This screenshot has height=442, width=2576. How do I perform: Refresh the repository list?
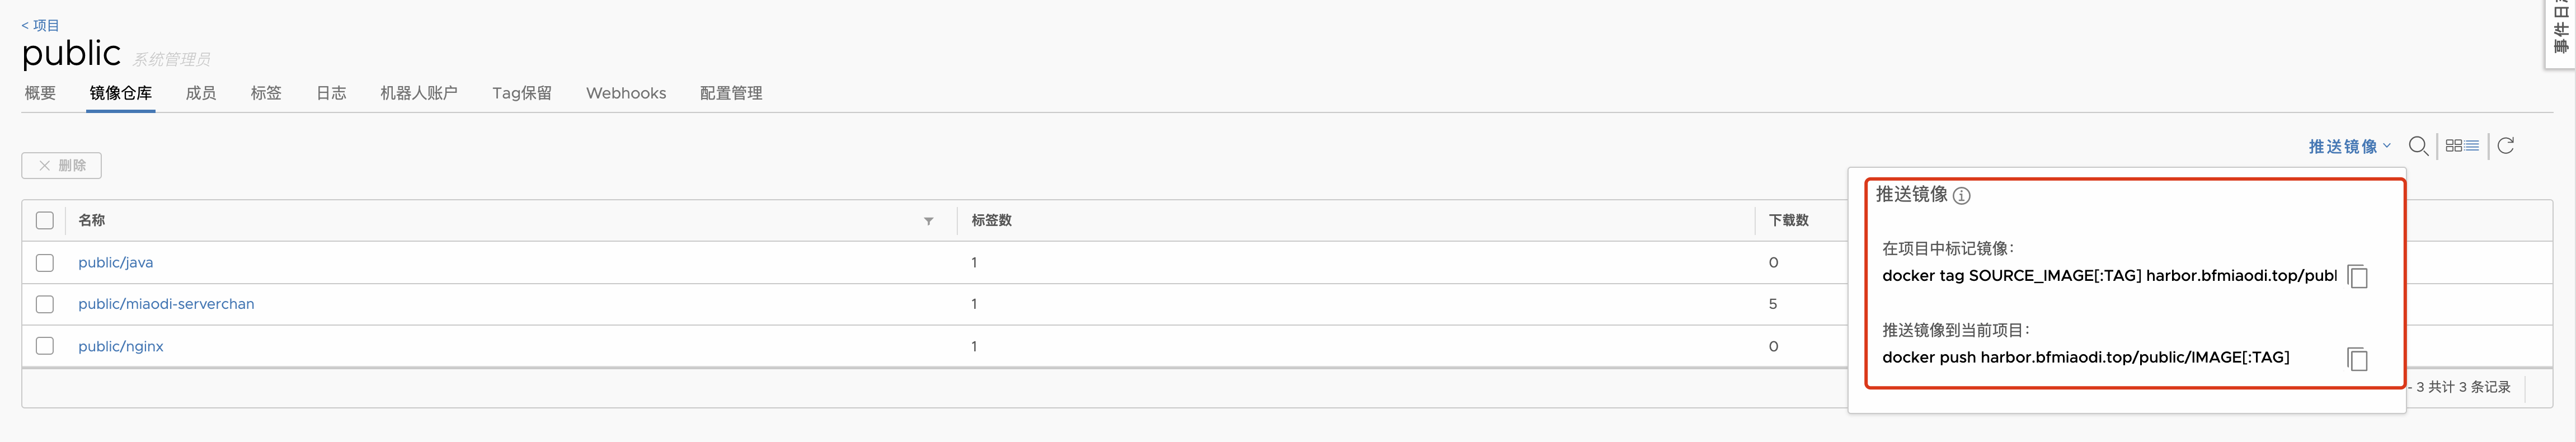2505,146
